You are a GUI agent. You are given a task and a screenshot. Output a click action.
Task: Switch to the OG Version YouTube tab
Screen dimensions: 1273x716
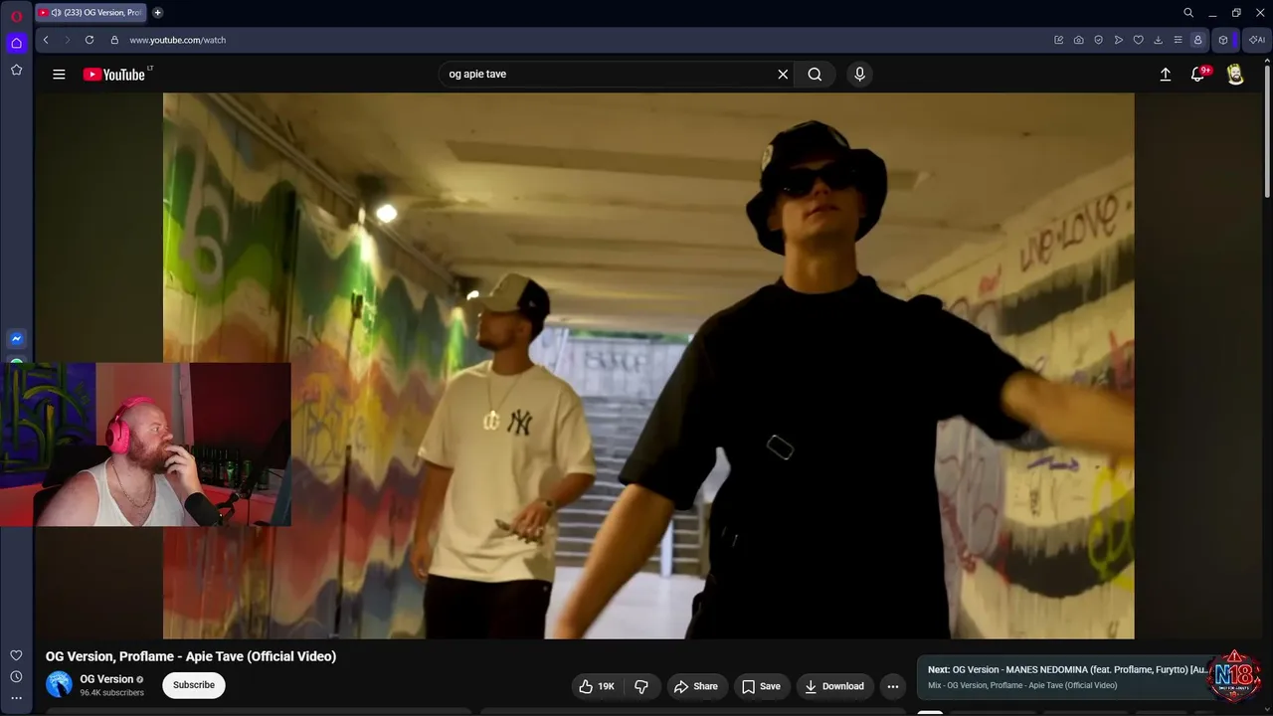[91, 13]
